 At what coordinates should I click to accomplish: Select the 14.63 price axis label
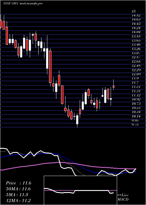click(136, 20)
